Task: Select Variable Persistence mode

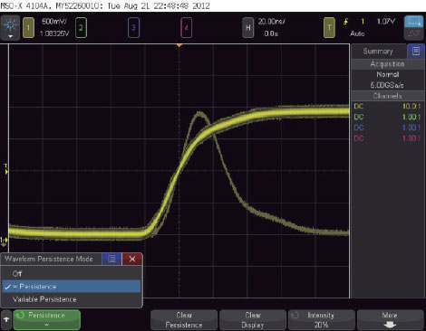Action: [x=72, y=299]
